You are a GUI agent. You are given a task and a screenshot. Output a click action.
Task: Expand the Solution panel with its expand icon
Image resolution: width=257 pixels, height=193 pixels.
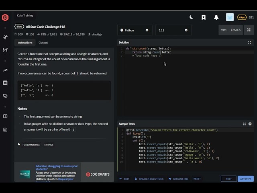point(249,43)
